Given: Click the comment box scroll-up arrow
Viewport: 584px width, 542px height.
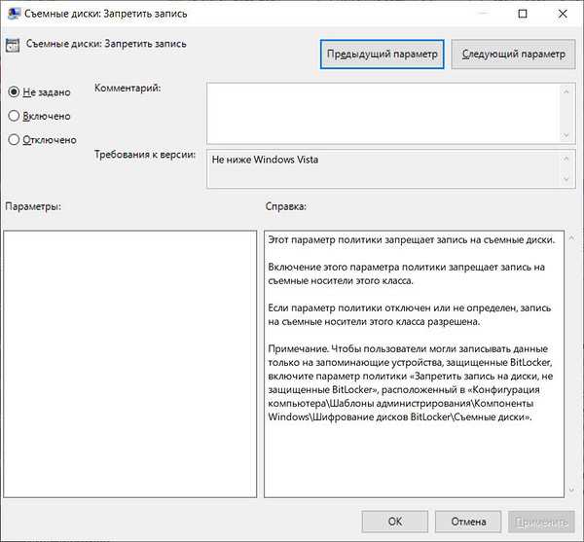Looking at the screenshot, I should tap(566, 91).
